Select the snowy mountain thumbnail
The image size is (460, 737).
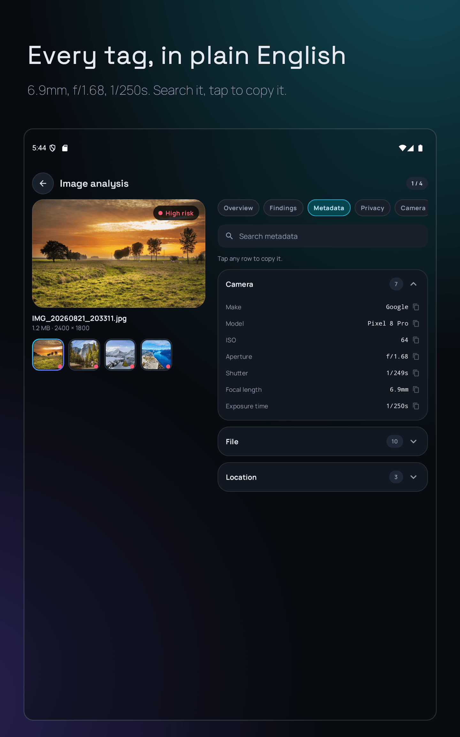(120, 354)
